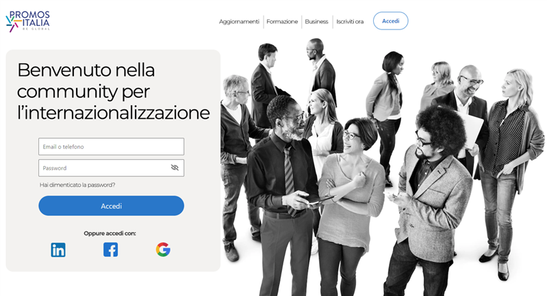Click the Promos Italia logo
The width and height of the screenshot is (547, 296).
coord(28,21)
